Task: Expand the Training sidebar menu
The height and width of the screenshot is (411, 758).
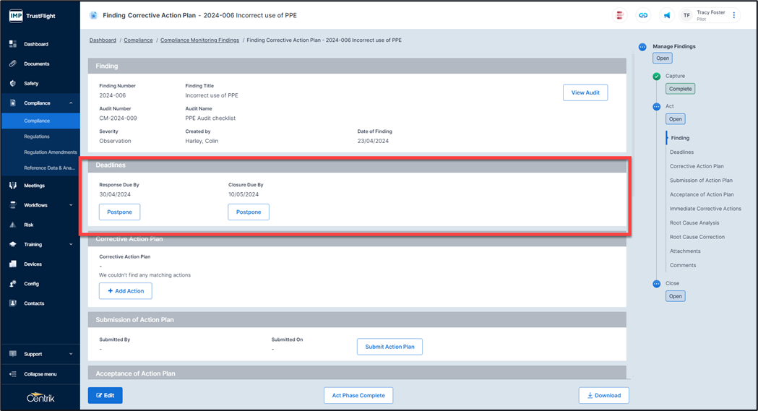Action: click(71, 244)
